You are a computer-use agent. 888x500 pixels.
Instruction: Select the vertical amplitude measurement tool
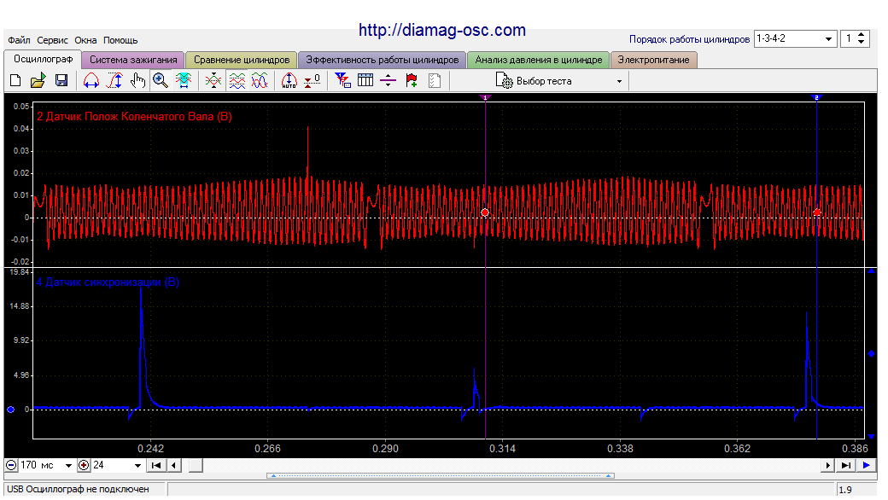click(x=115, y=81)
